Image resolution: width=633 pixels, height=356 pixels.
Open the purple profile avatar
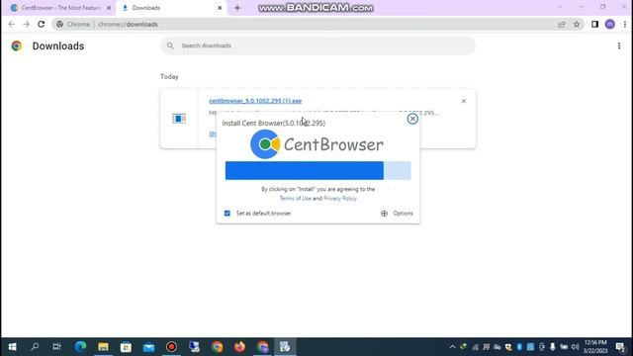pyautogui.click(x=610, y=24)
